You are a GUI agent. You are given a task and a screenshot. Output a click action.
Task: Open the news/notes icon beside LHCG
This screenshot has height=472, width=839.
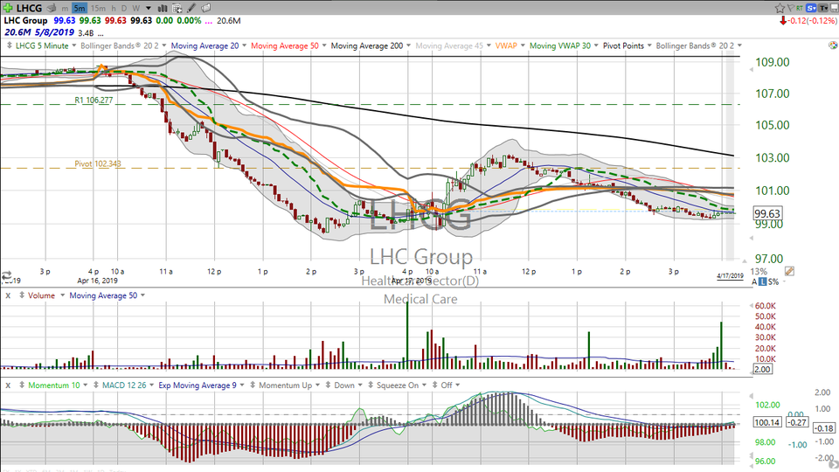52,8
